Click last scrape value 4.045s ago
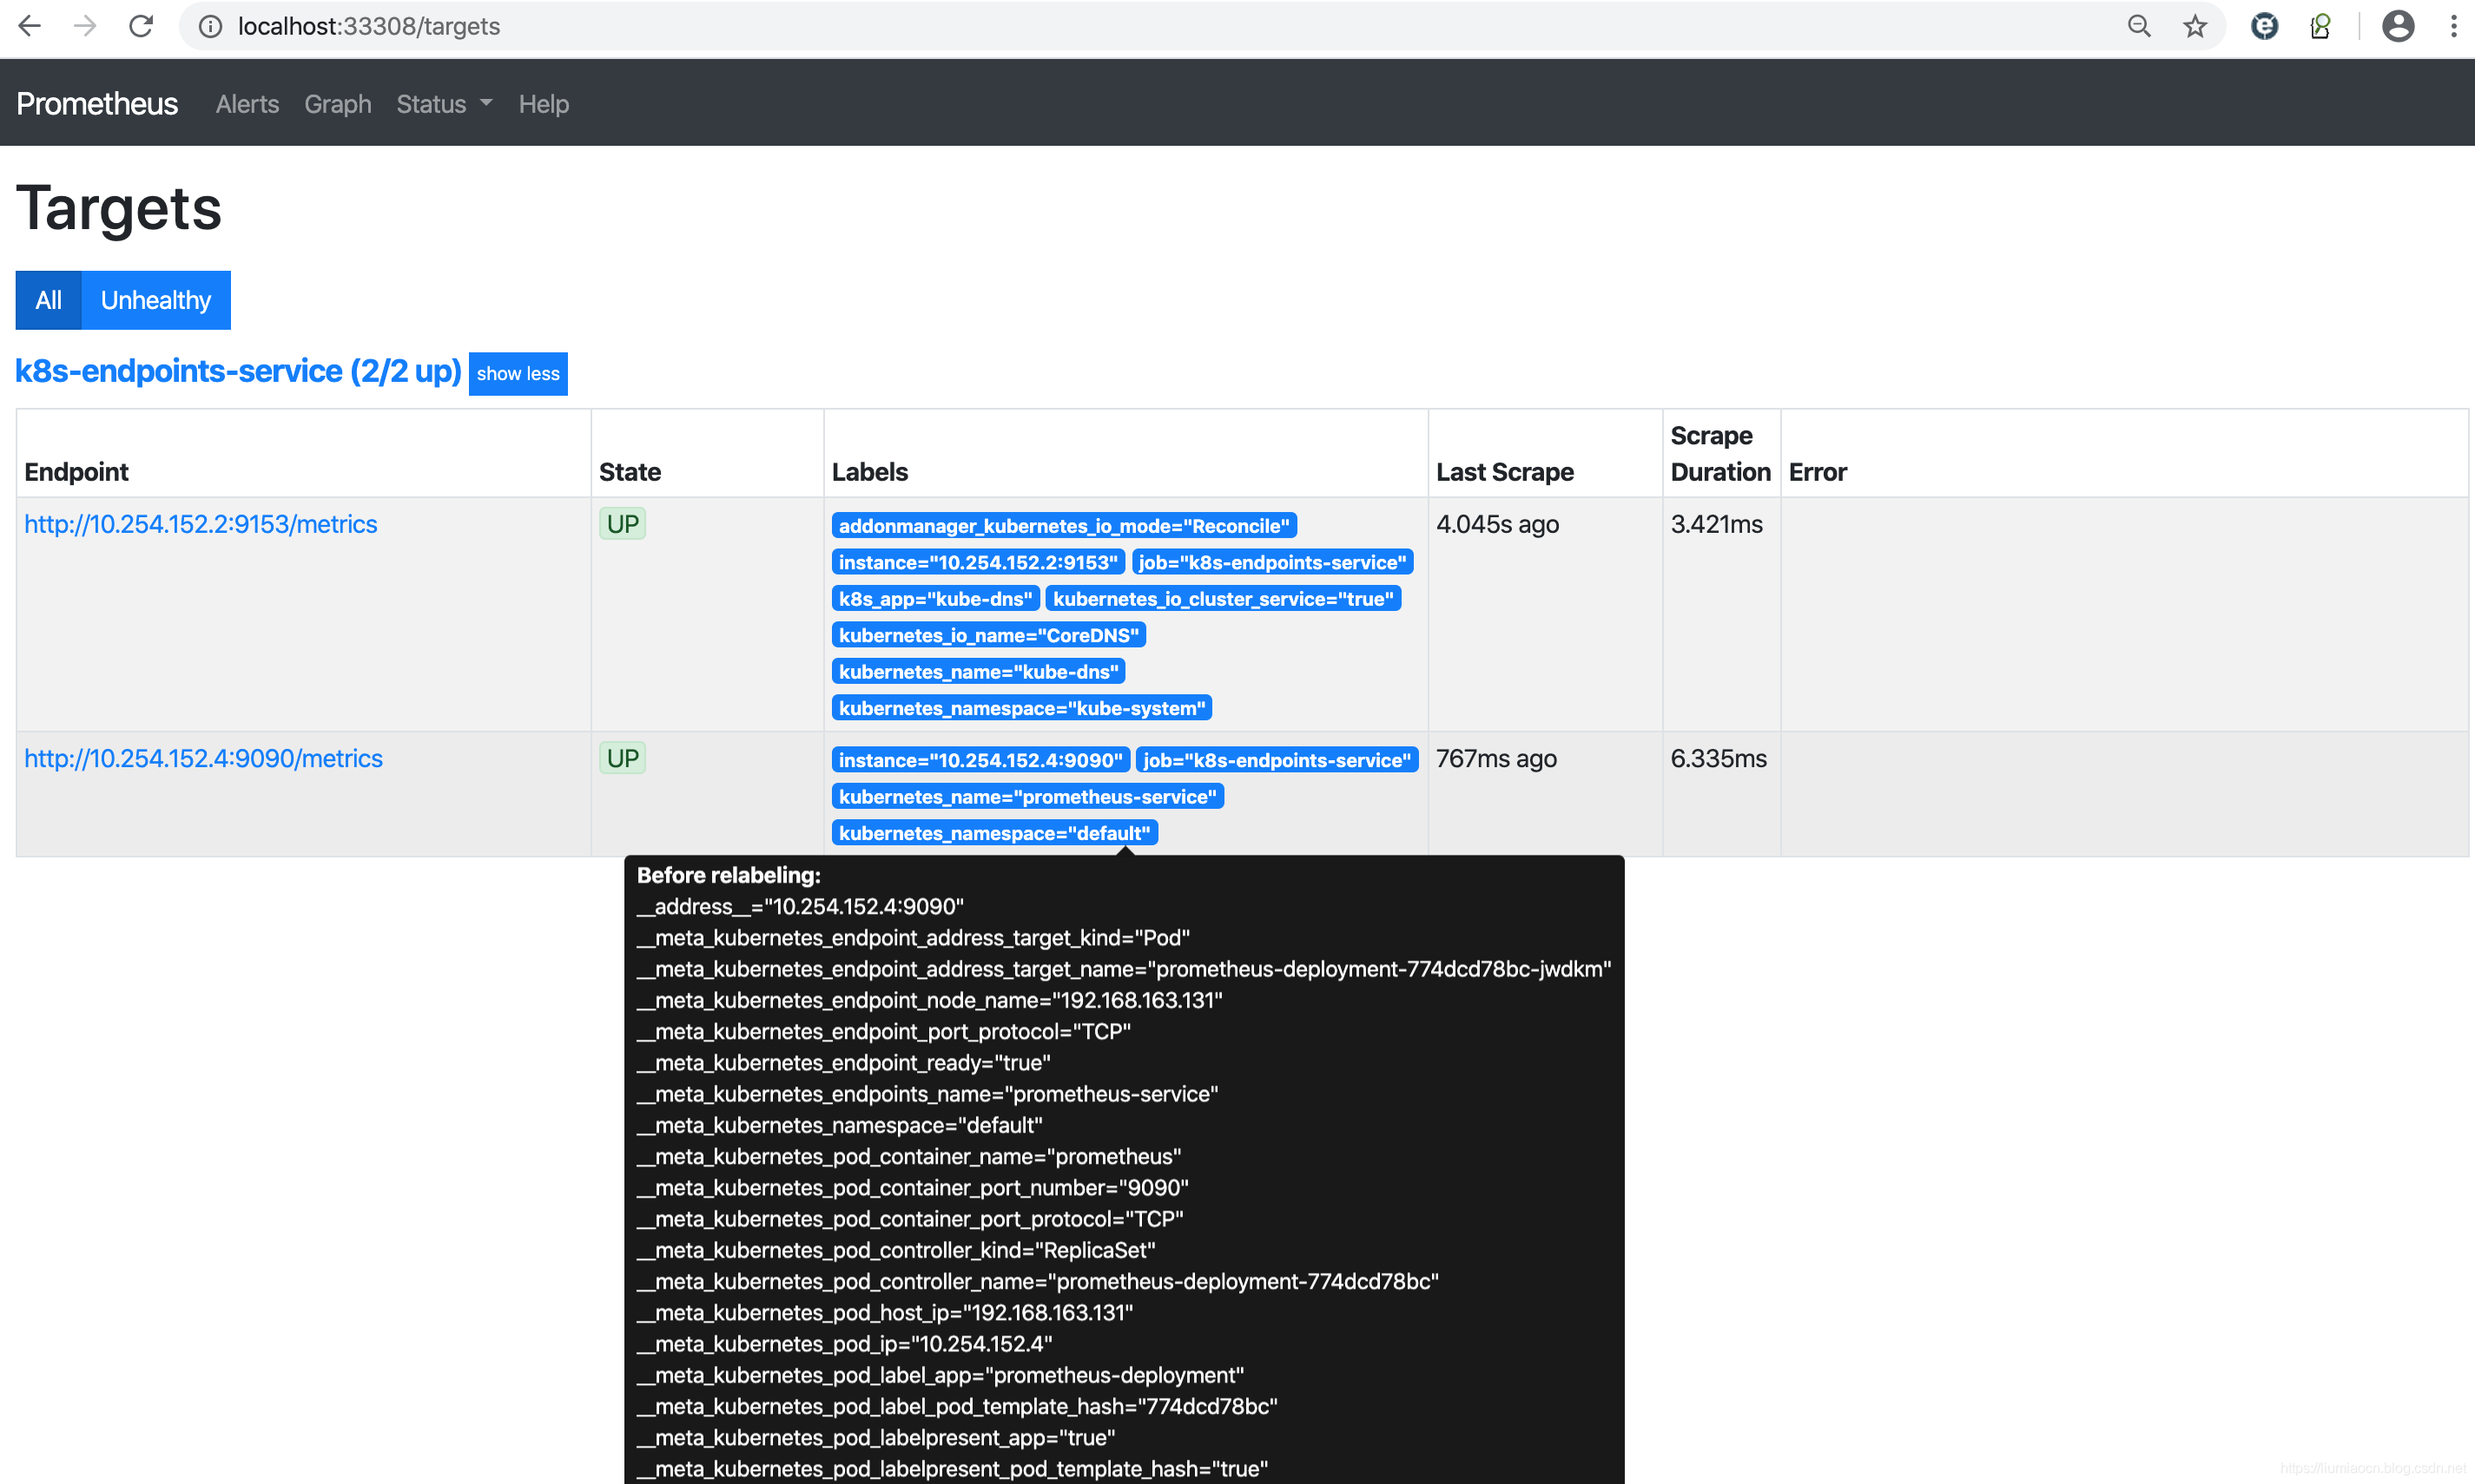Viewport: 2475px width, 1484px height. tap(1498, 524)
